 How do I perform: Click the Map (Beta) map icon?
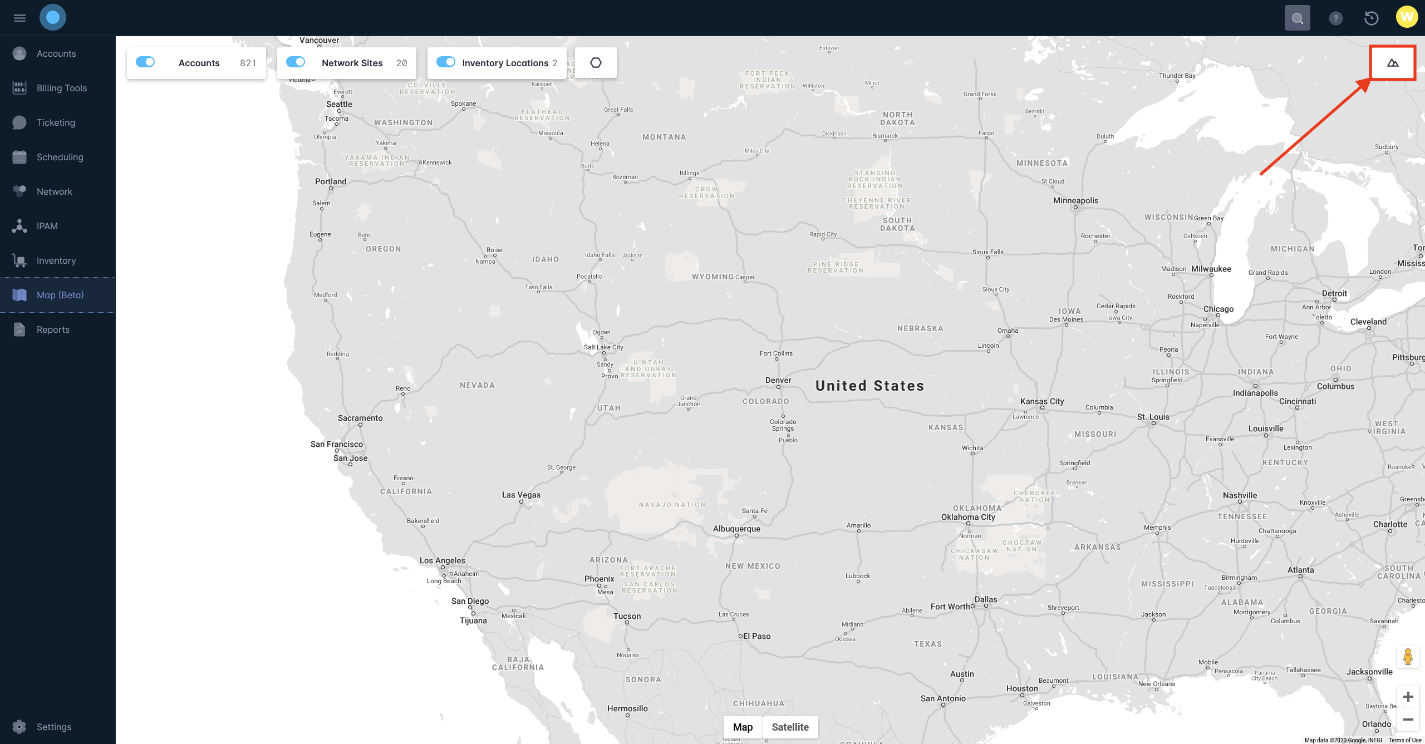pyautogui.click(x=19, y=295)
